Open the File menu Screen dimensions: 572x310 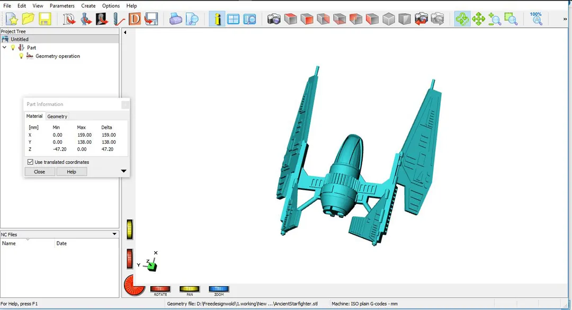[7, 6]
